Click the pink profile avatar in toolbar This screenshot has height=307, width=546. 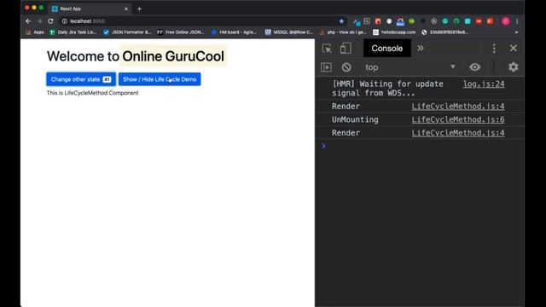[x=506, y=21]
